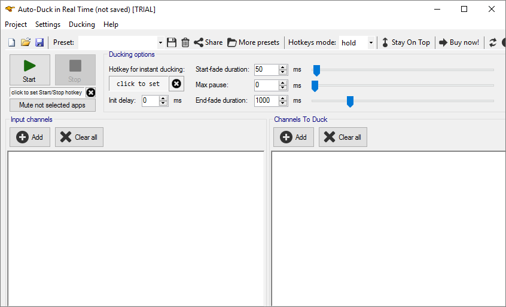The width and height of the screenshot is (506, 307).
Task: Click the End-fade duration value field
Action: tap(266, 100)
